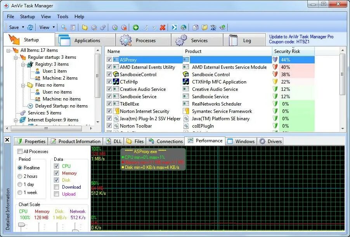Click the green plus add-entry icon

pyautogui.click(x=136, y=27)
